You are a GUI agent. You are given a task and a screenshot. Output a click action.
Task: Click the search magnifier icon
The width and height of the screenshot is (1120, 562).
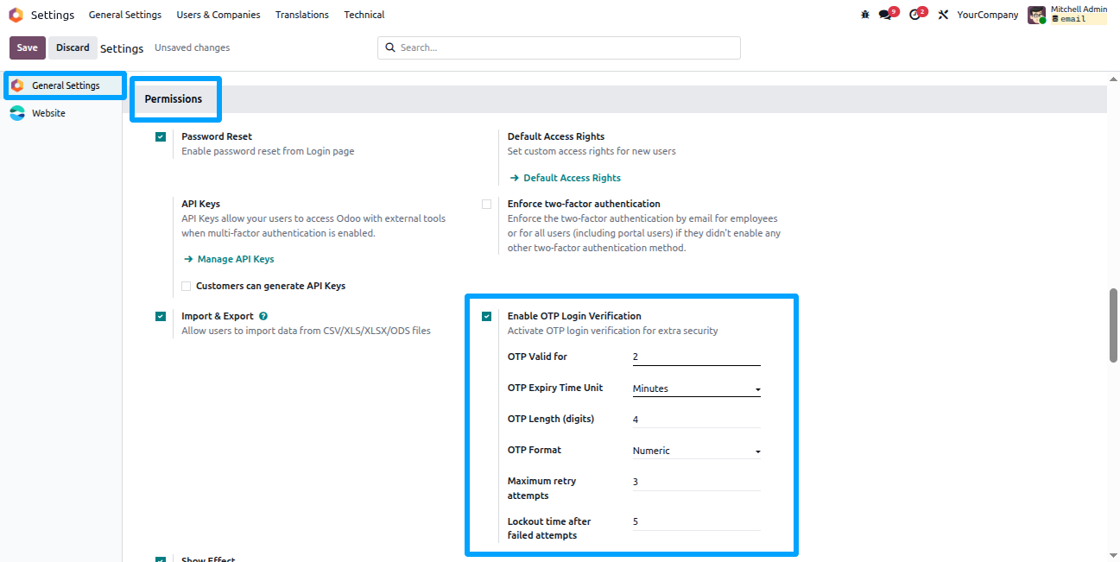[x=389, y=47]
